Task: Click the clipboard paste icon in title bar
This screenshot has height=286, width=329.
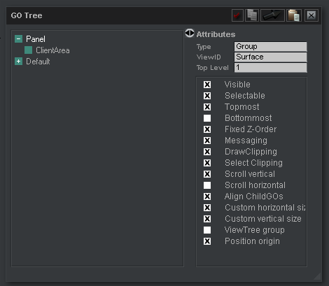Action: [x=294, y=15]
